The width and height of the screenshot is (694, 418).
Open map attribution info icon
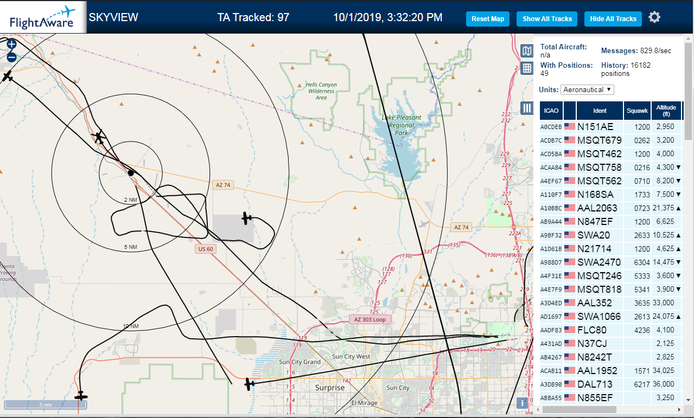522,403
